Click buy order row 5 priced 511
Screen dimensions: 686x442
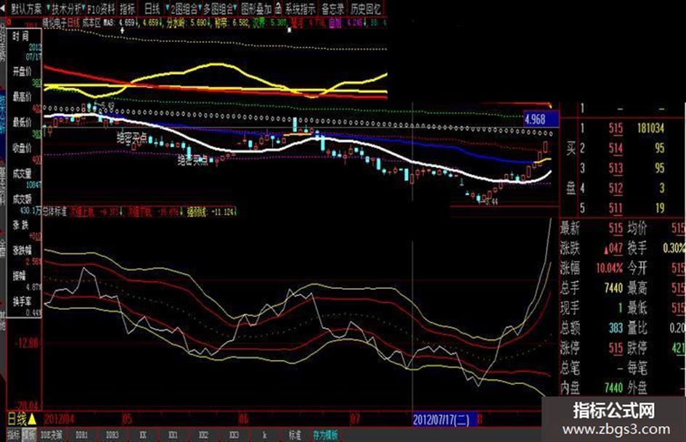[x=621, y=208]
